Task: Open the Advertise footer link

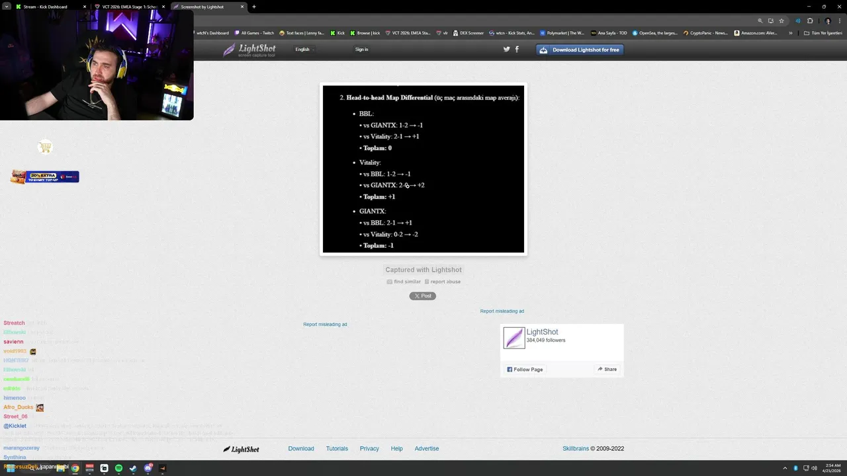Action: [x=427, y=448]
